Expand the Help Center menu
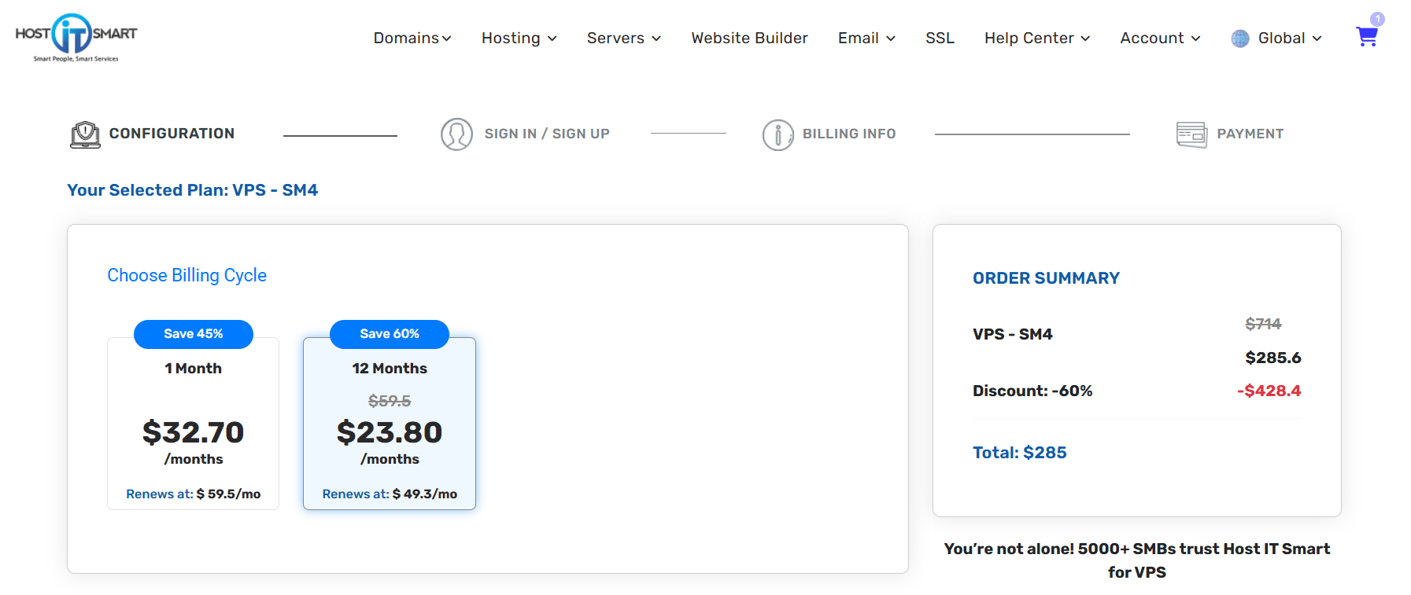The image size is (1411, 595). [1037, 38]
